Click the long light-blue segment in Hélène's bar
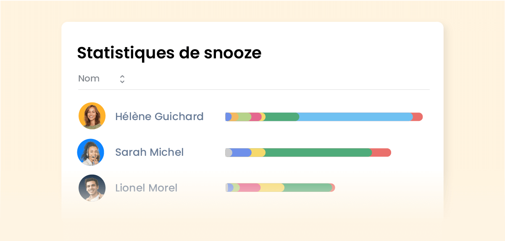The width and height of the screenshot is (505, 241). (355, 117)
